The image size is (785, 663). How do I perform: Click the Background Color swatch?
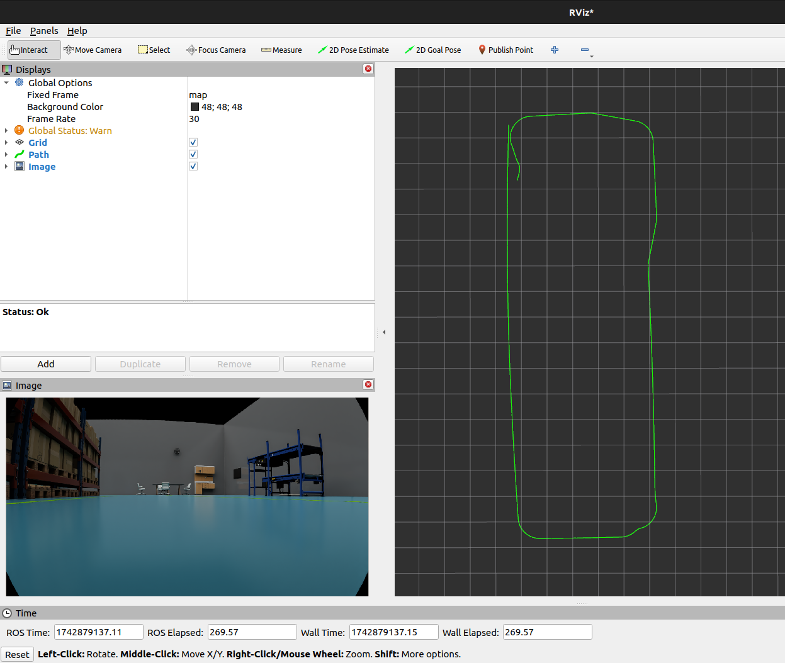tap(195, 108)
